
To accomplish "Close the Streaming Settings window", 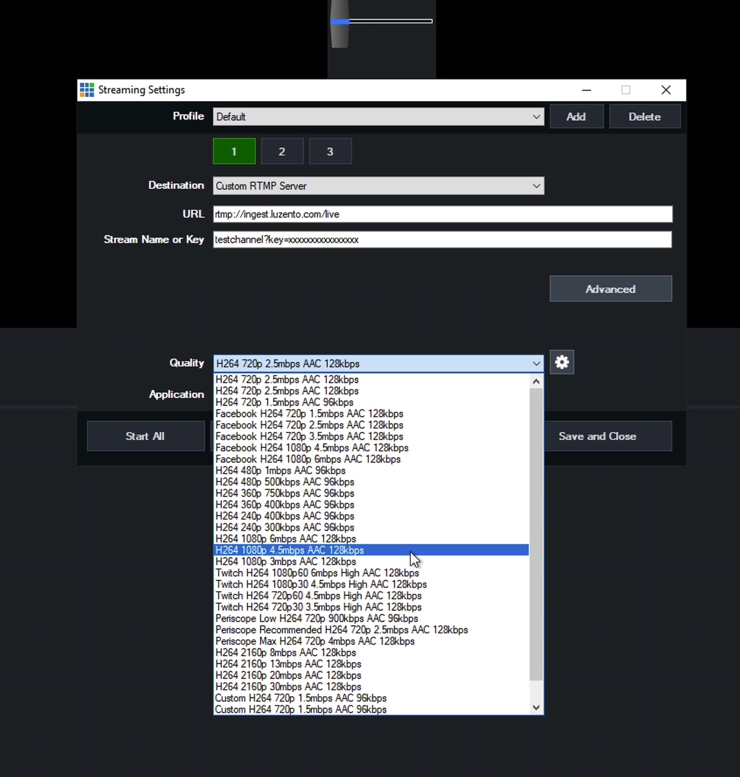I will [x=666, y=90].
